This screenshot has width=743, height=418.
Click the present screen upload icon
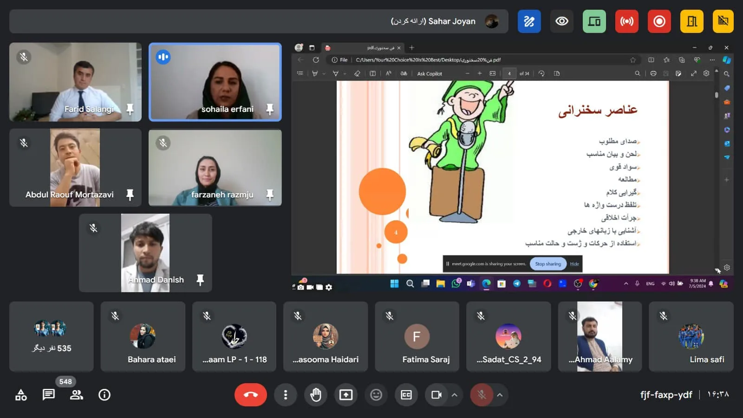pos(346,395)
